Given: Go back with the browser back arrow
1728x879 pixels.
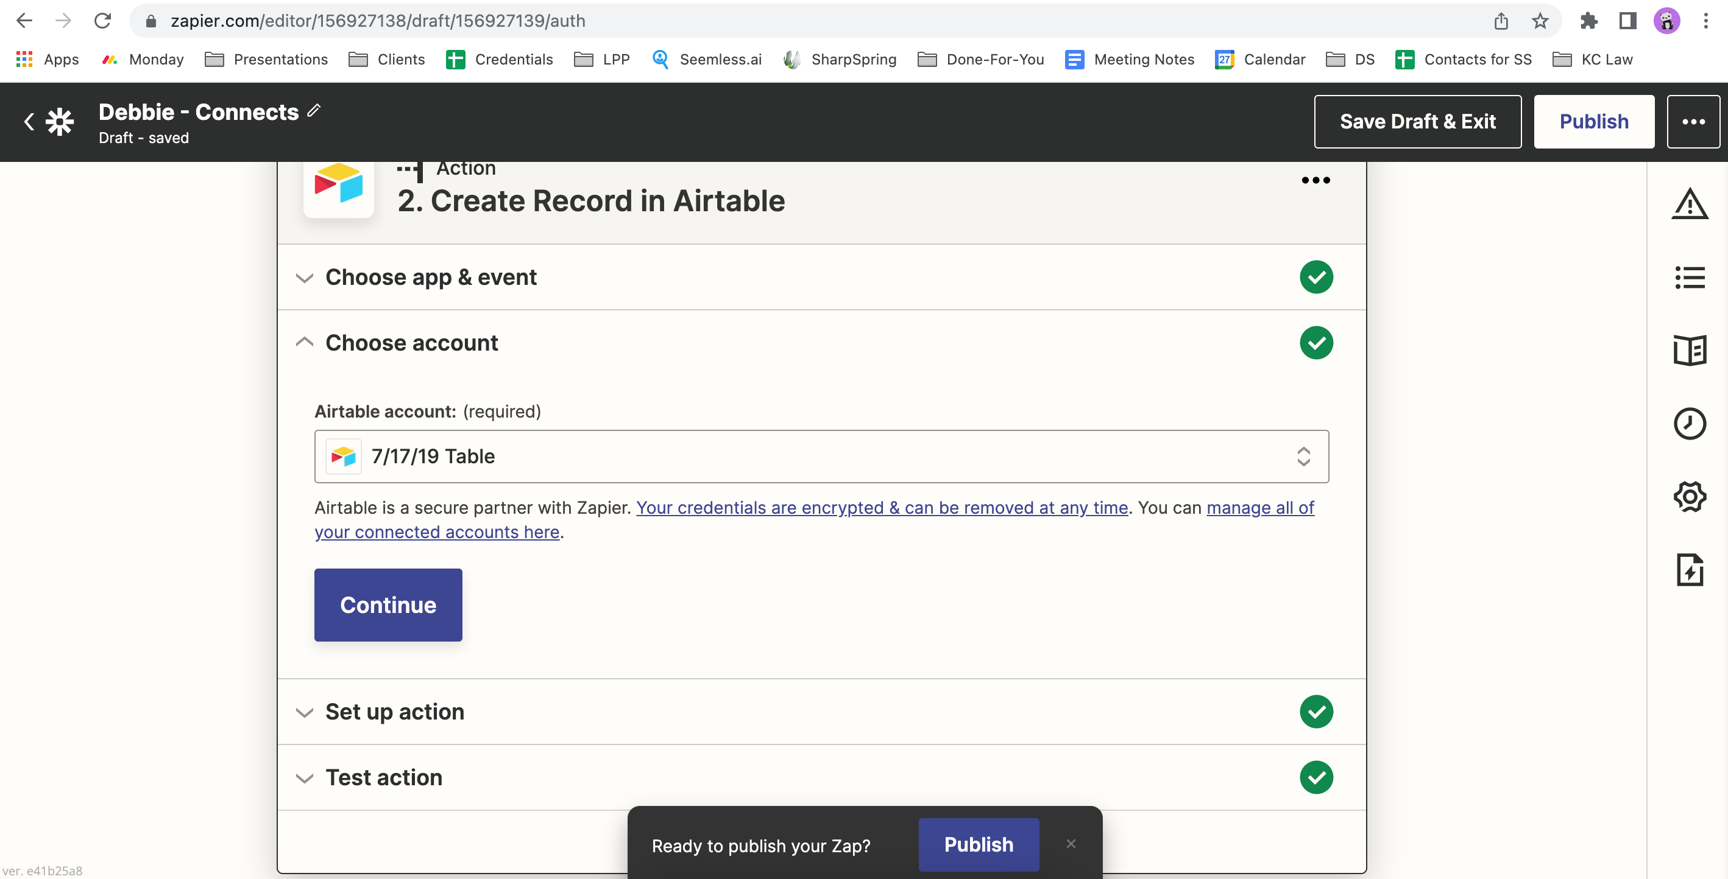Looking at the screenshot, I should point(24,21).
